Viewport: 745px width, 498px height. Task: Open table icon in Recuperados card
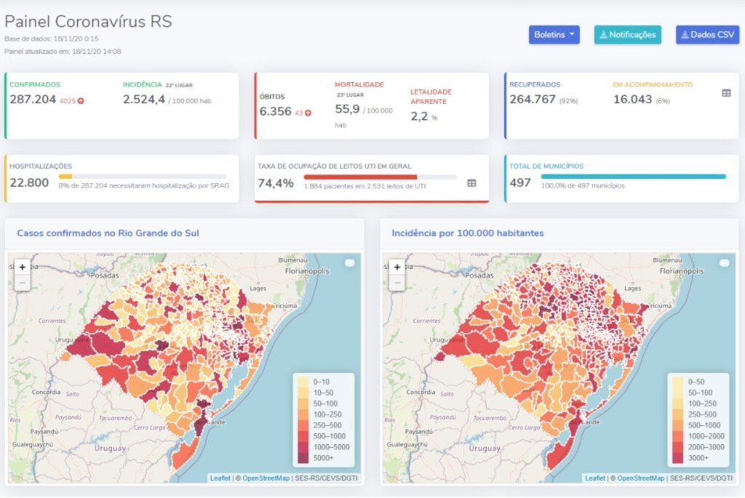(x=725, y=93)
